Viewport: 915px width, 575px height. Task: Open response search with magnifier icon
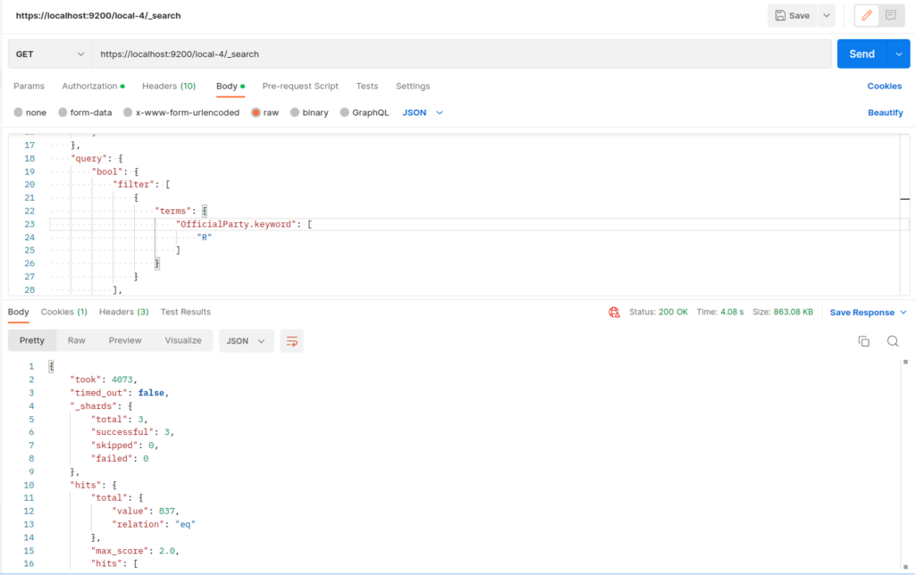pyautogui.click(x=892, y=341)
